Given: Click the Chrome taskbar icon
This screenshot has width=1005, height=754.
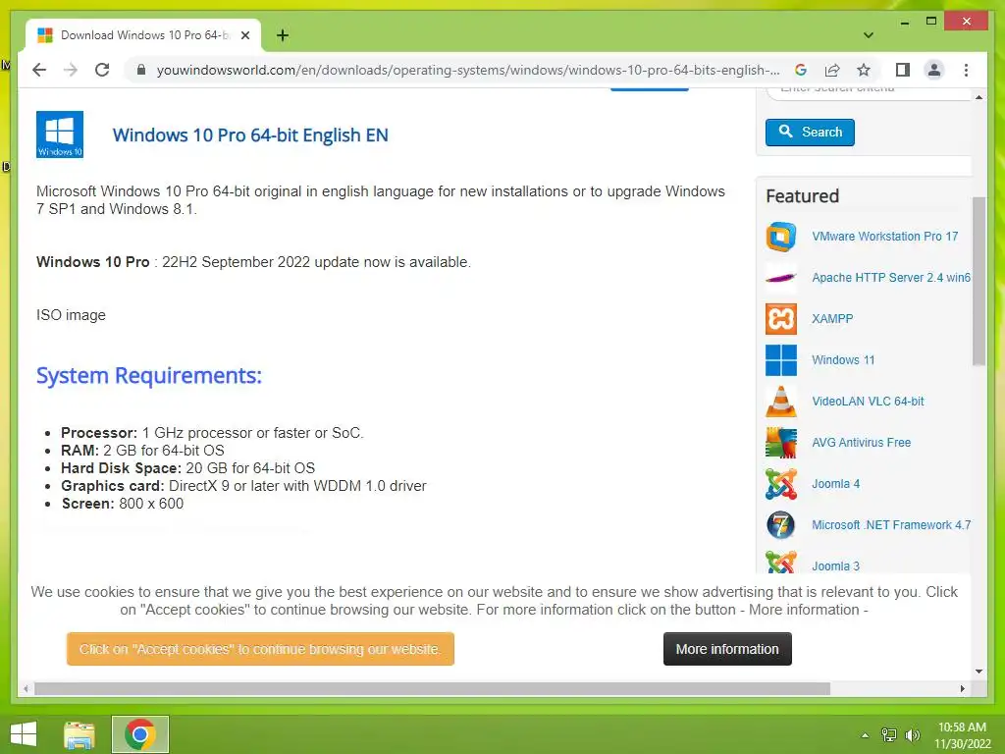Looking at the screenshot, I should point(140,734).
